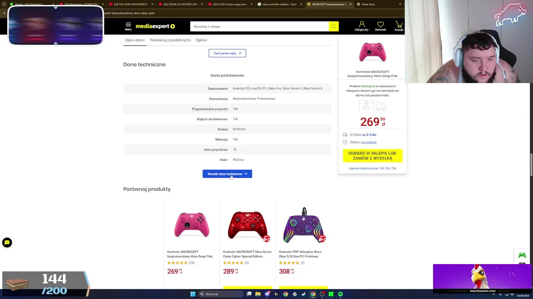Image resolution: width=533 pixels, height=299 pixels.
Task: Launch Spotify from the taskbar
Action: point(340,294)
